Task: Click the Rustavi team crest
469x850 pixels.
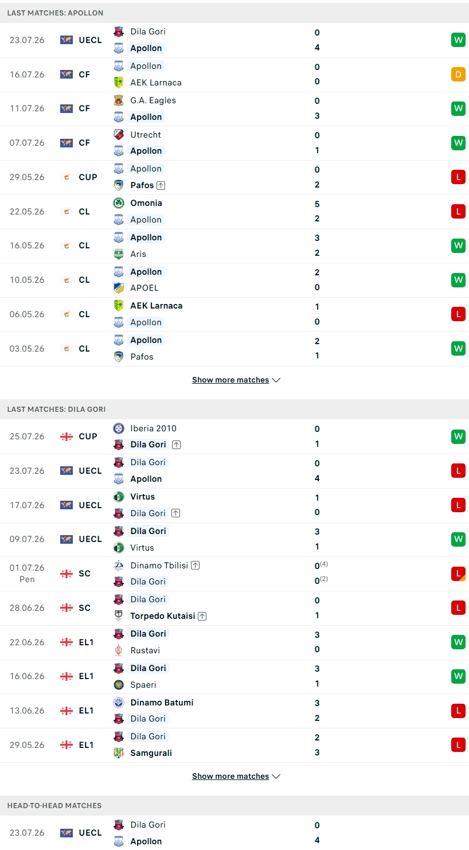Action: (119, 650)
